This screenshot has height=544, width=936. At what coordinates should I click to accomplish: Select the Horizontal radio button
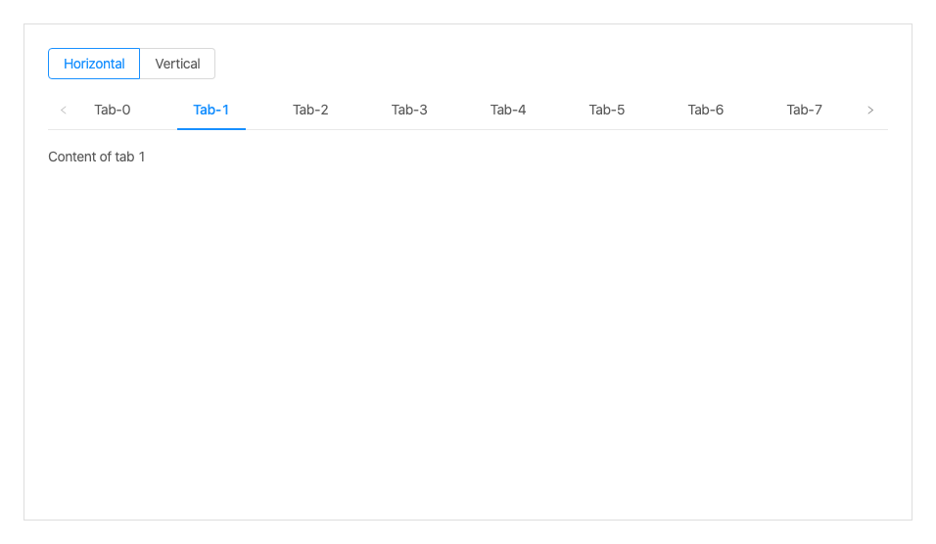94,64
